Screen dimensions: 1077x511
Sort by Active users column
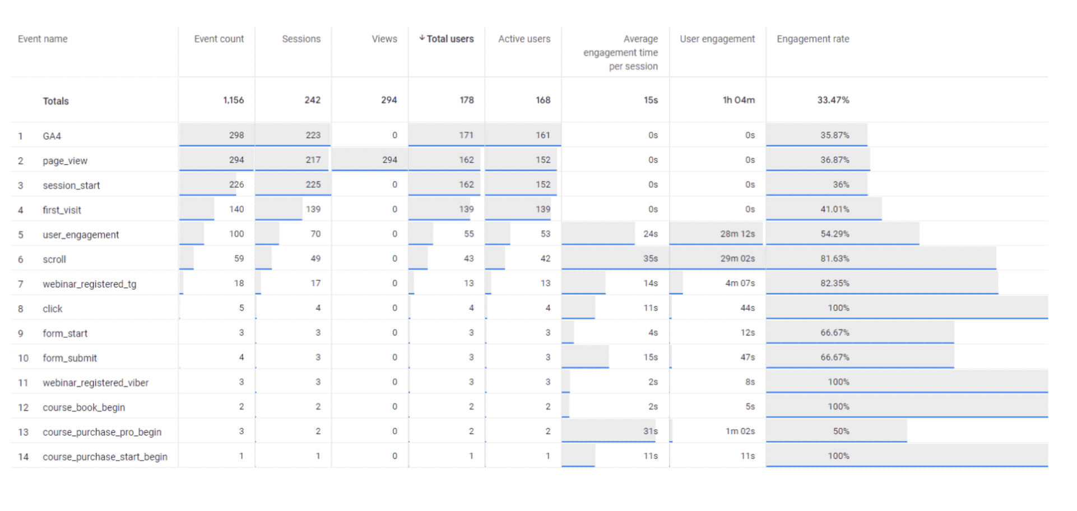pyautogui.click(x=524, y=39)
